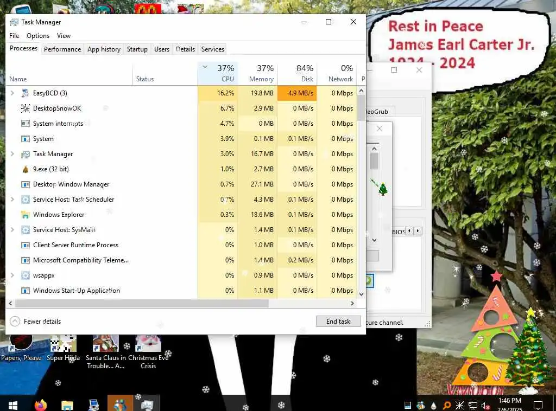Click the DesktopSnowOK snowflake process icon
556x411 pixels.
[x=25, y=108]
